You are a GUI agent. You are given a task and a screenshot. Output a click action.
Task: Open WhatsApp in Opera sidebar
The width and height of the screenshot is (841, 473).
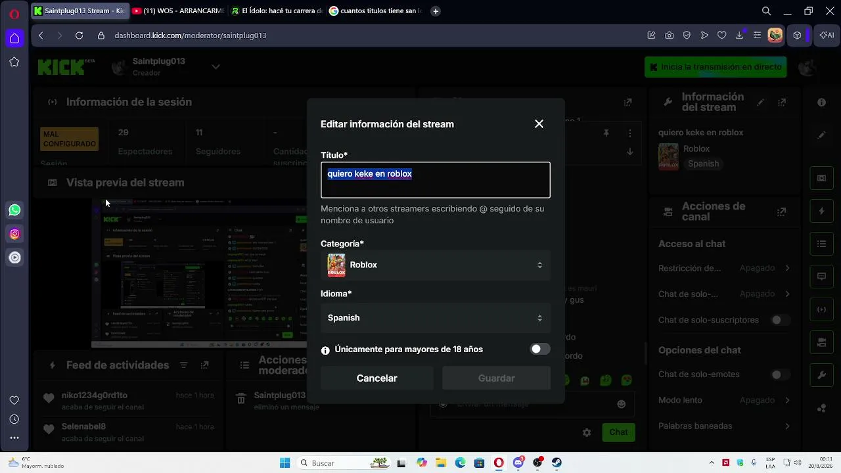pos(14,210)
